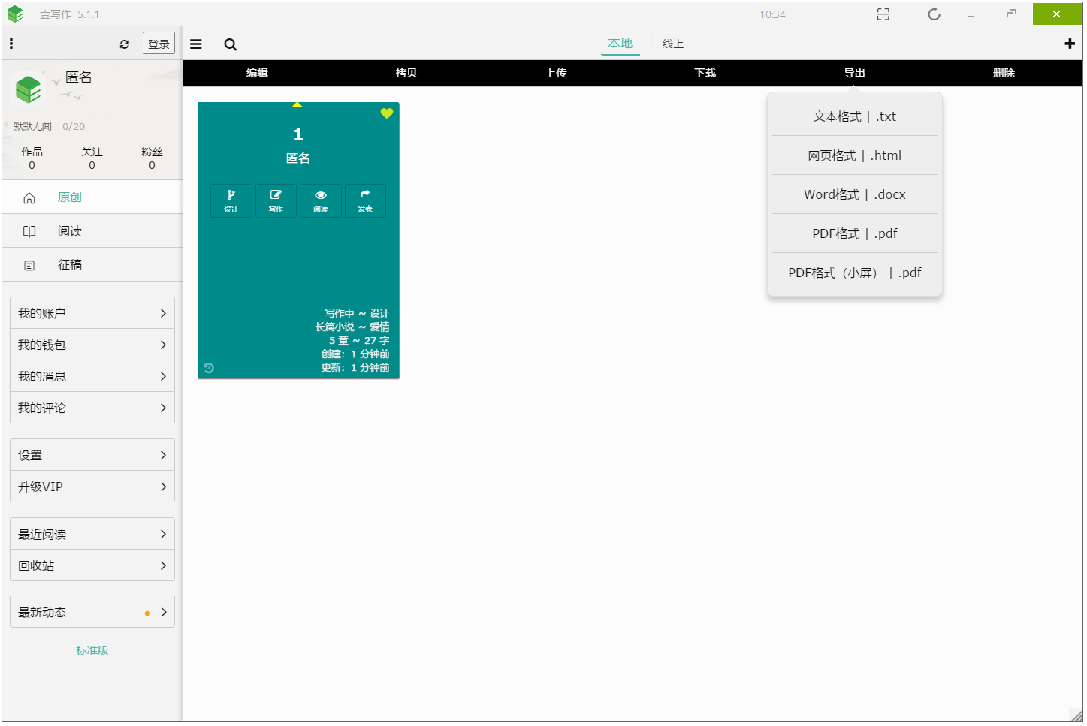Switch to the 本地 tab

[x=620, y=44]
